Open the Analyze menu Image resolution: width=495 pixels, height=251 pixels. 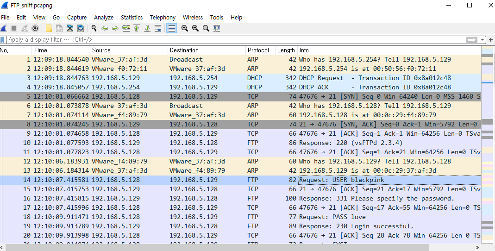click(x=104, y=17)
